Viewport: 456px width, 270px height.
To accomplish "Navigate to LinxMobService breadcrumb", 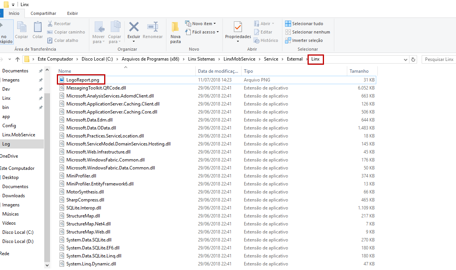I will pos(239,59).
